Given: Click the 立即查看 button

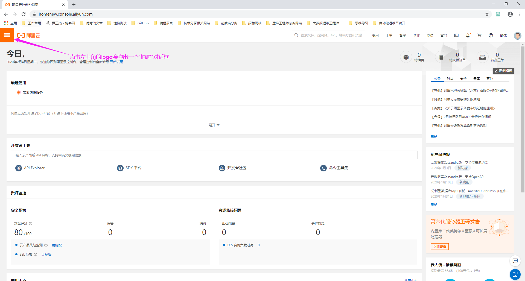Looking at the screenshot, I should coord(440,247).
